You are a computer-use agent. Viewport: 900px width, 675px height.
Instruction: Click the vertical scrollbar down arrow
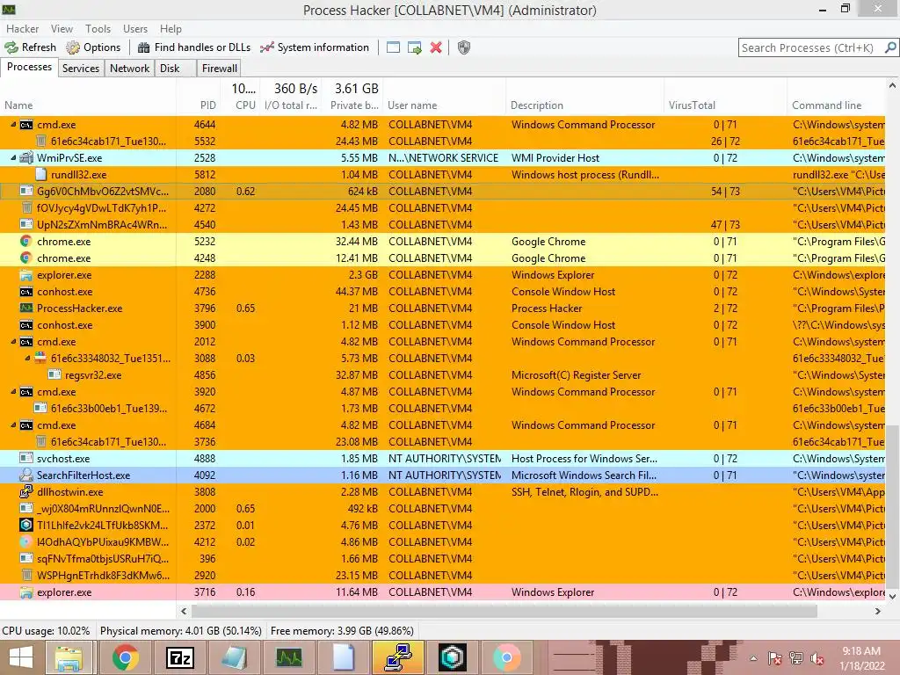893,597
